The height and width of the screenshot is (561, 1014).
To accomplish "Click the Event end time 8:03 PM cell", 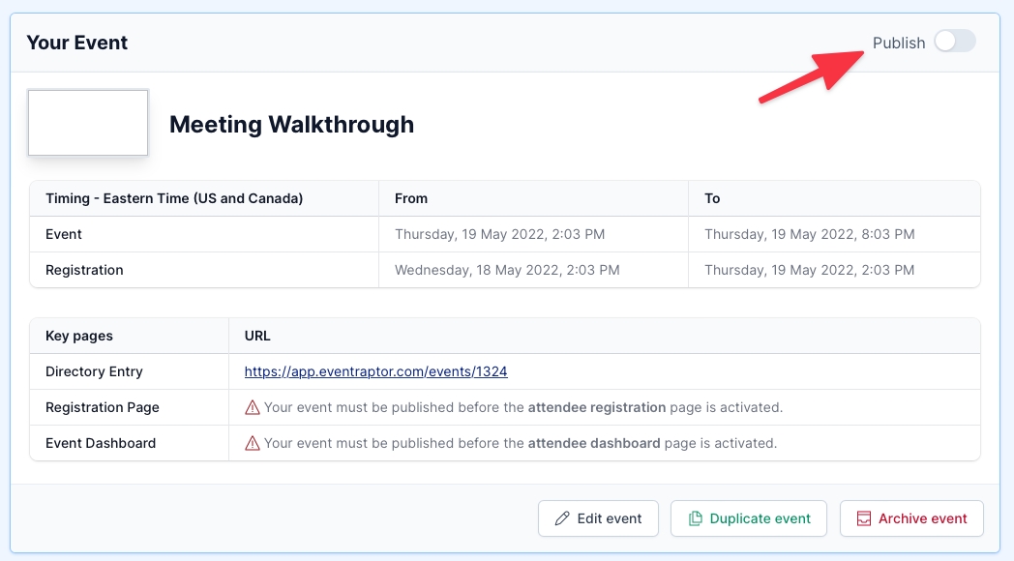I will [x=809, y=234].
